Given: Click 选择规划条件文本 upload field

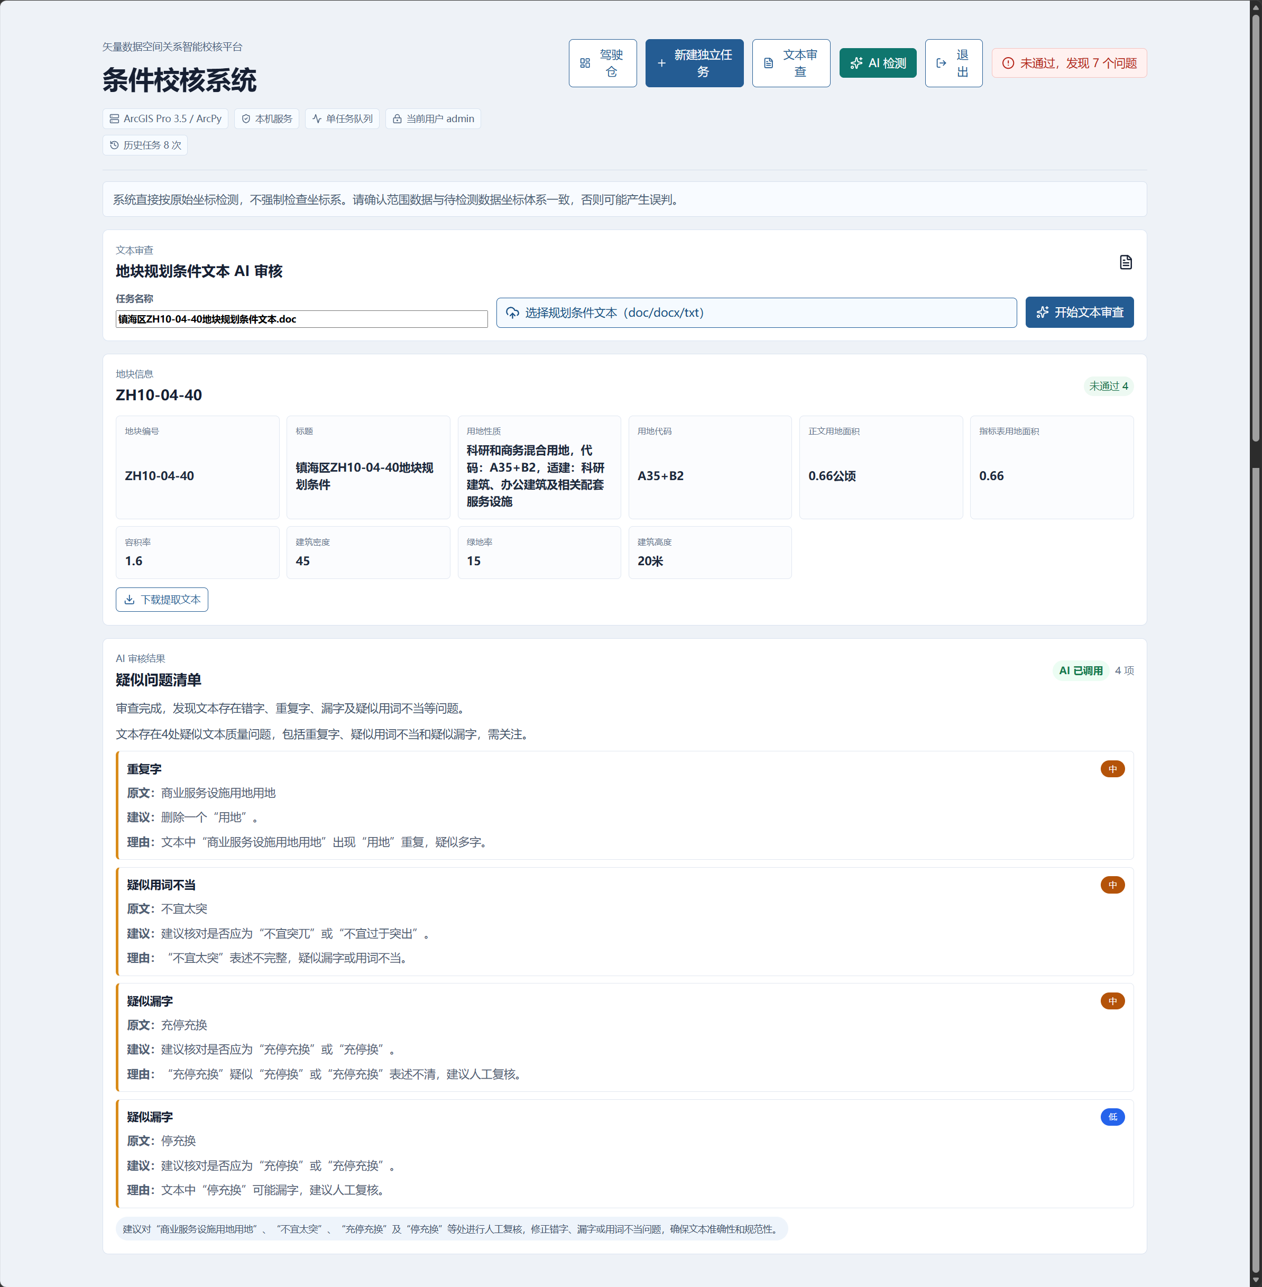Looking at the screenshot, I should (756, 312).
